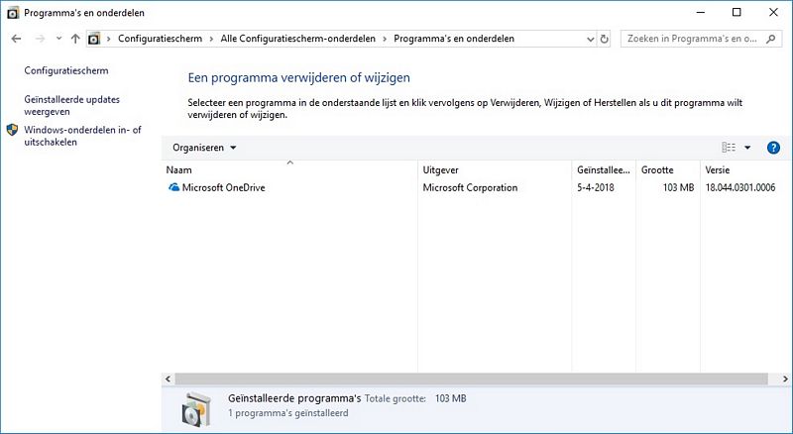The height and width of the screenshot is (434, 793).
Task: Click the forward navigation arrow
Action: [x=40, y=39]
